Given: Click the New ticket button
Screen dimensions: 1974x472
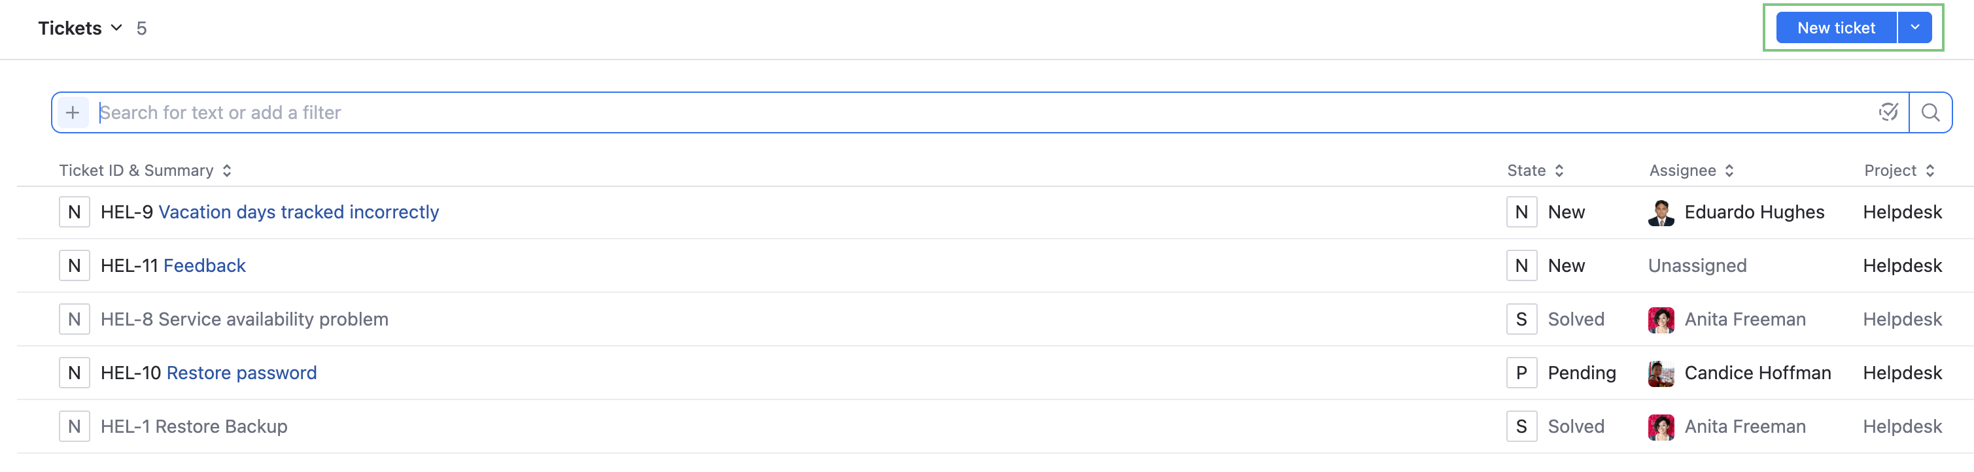Looking at the screenshot, I should click(1835, 27).
